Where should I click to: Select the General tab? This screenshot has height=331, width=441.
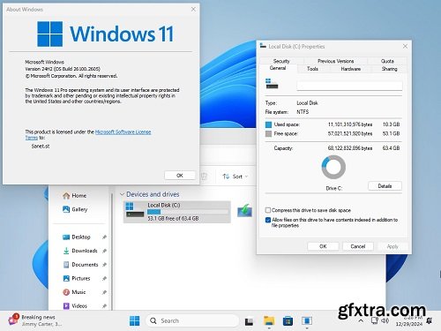pyautogui.click(x=278, y=68)
